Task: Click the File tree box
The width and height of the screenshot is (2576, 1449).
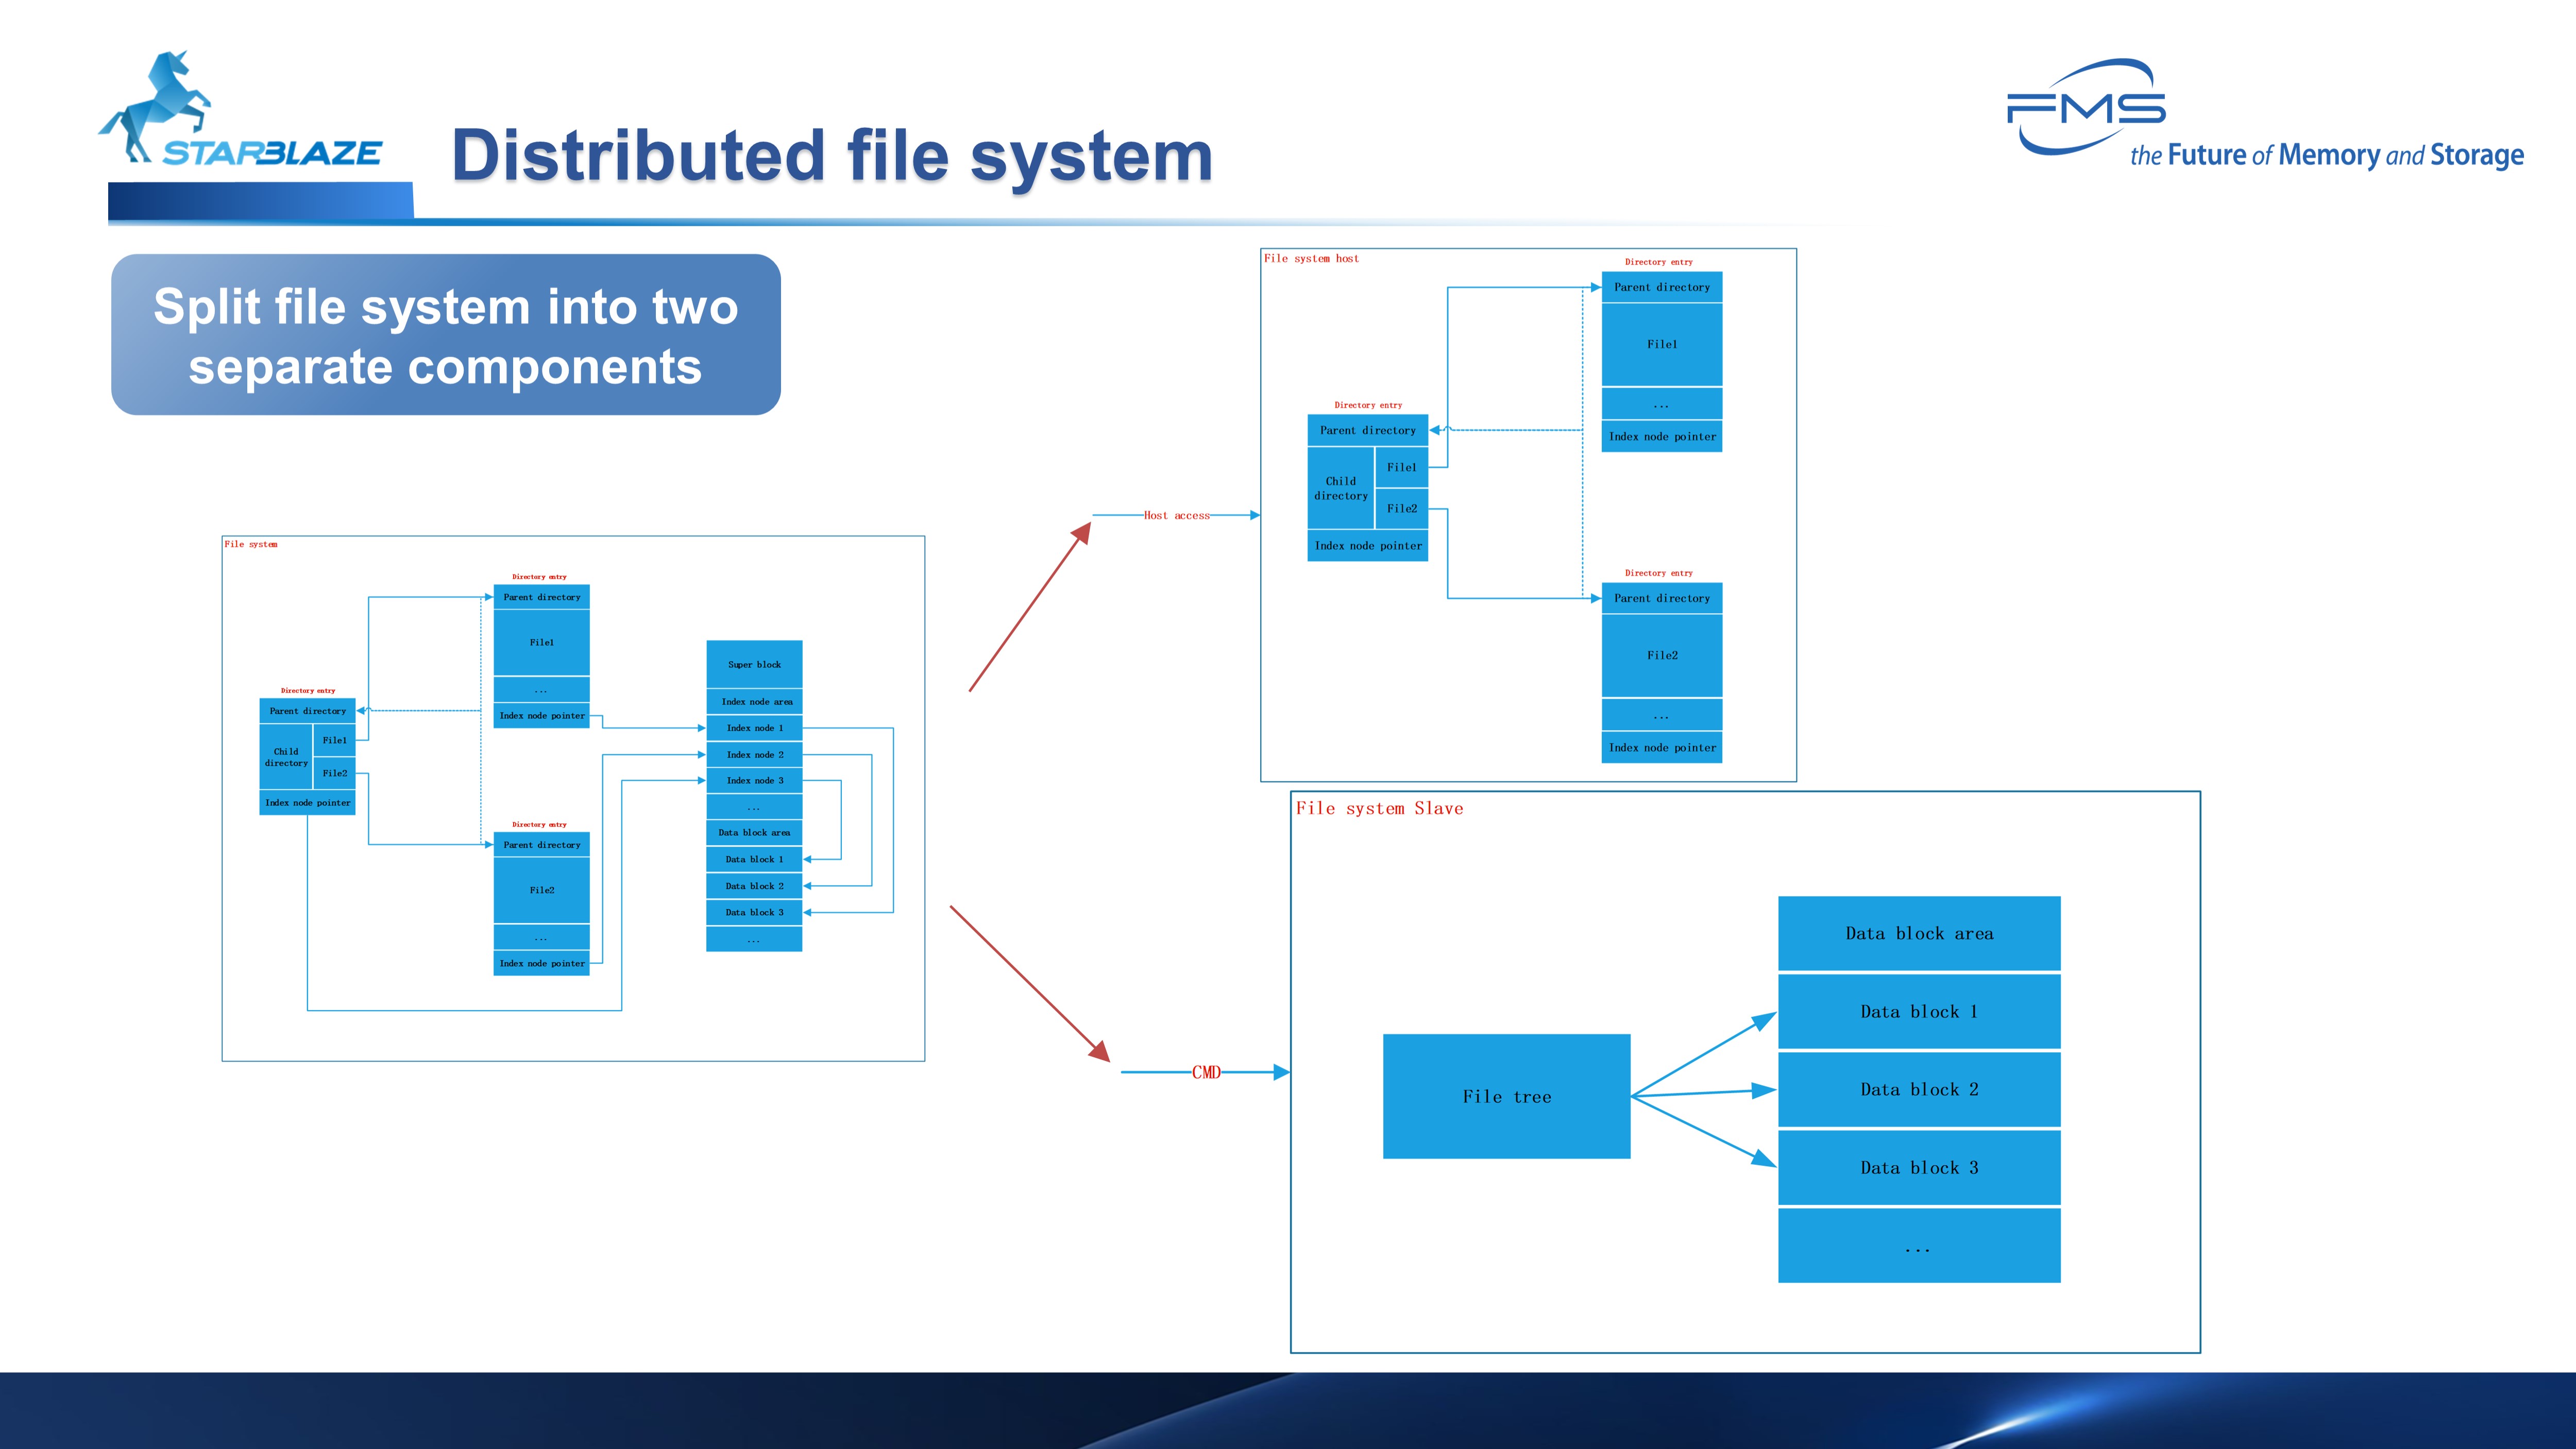Action: click(x=1506, y=1096)
